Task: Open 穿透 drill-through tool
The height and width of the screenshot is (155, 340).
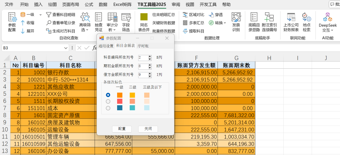Action: pyautogui.click(x=216, y=15)
